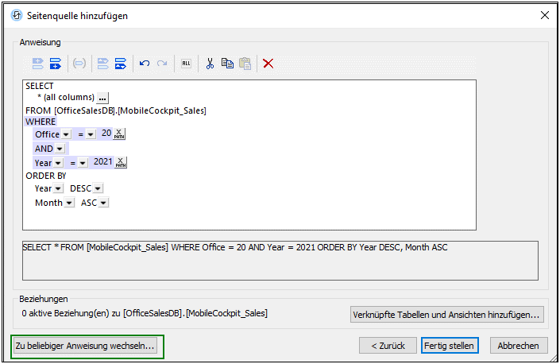Open Month column dropdown under ORDER BY
The width and height of the screenshot is (560, 364).
coord(69,203)
